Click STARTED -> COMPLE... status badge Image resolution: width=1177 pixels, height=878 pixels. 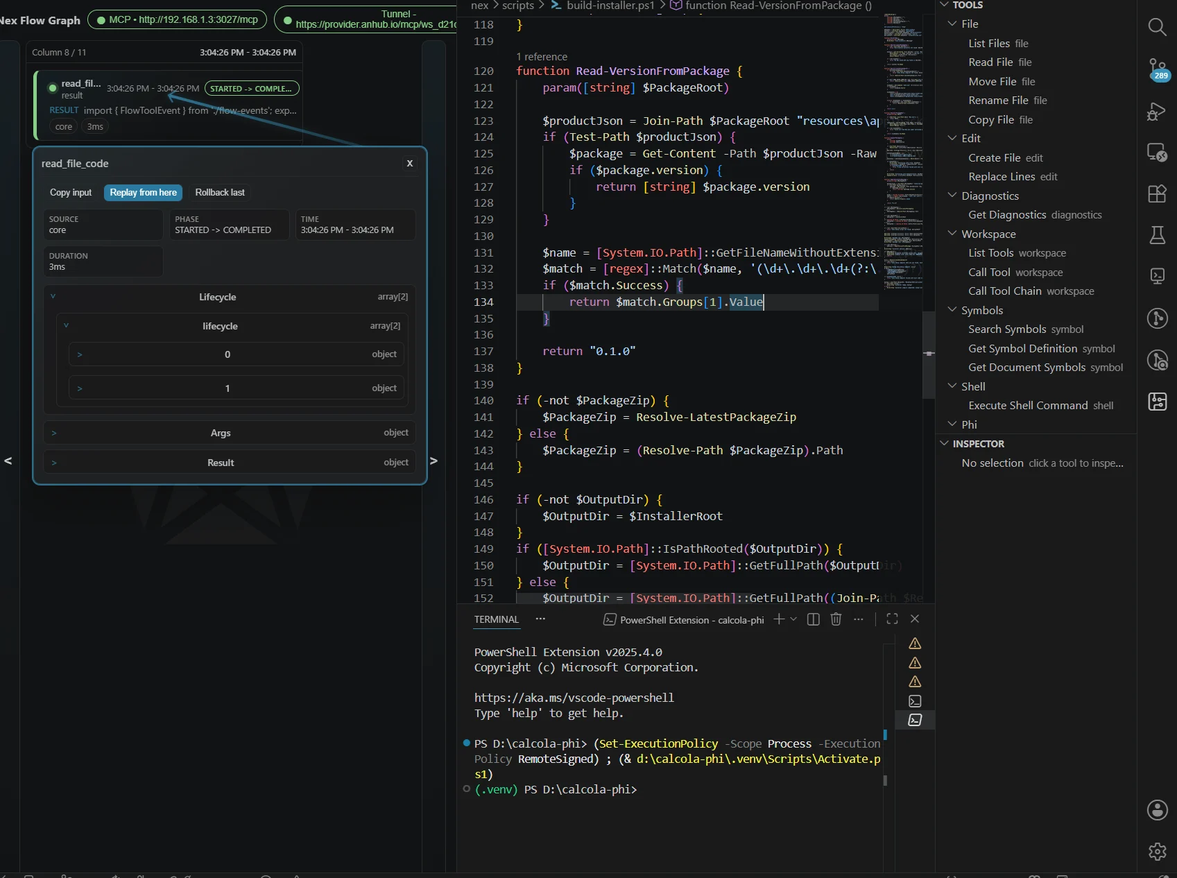point(252,89)
